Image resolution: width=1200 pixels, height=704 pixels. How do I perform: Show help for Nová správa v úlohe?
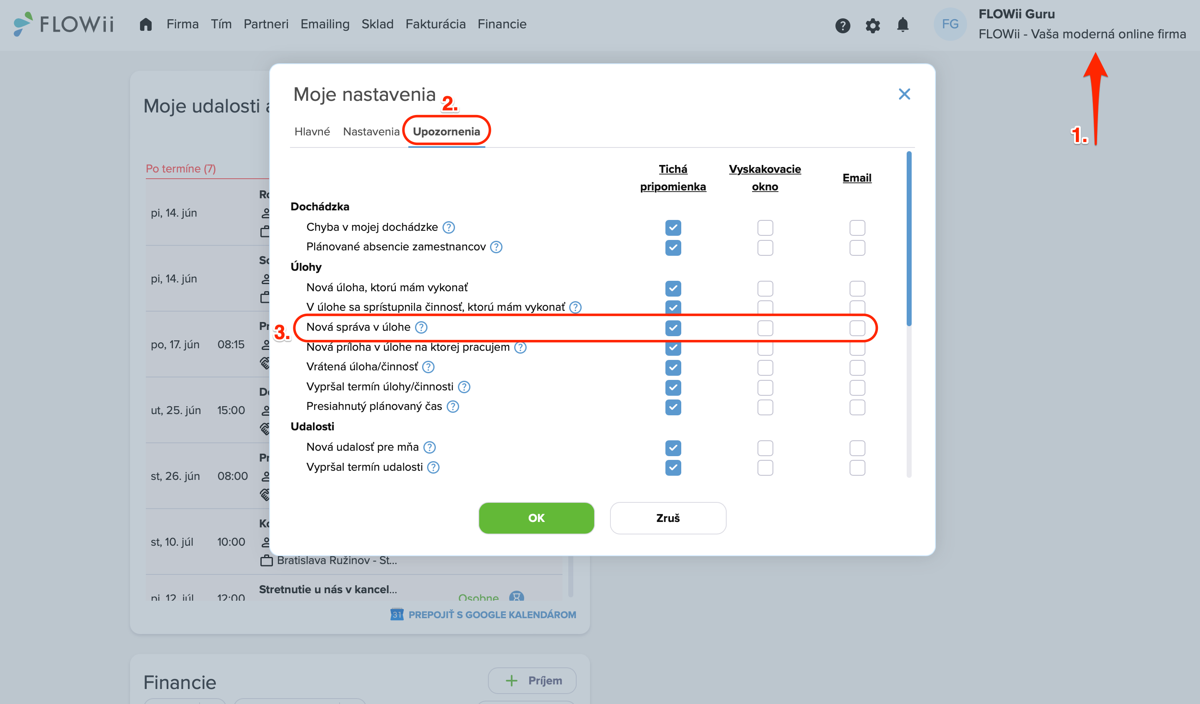click(421, 327)
